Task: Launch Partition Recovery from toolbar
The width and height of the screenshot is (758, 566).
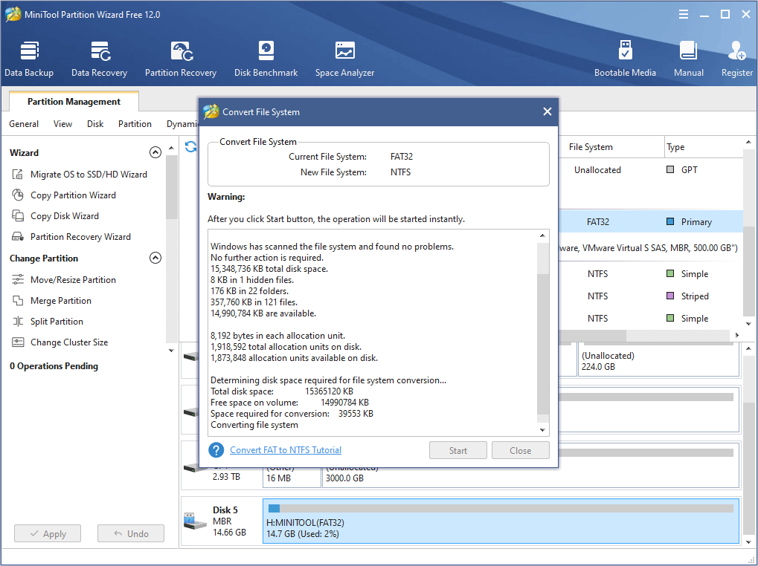Action: [181, 59]
